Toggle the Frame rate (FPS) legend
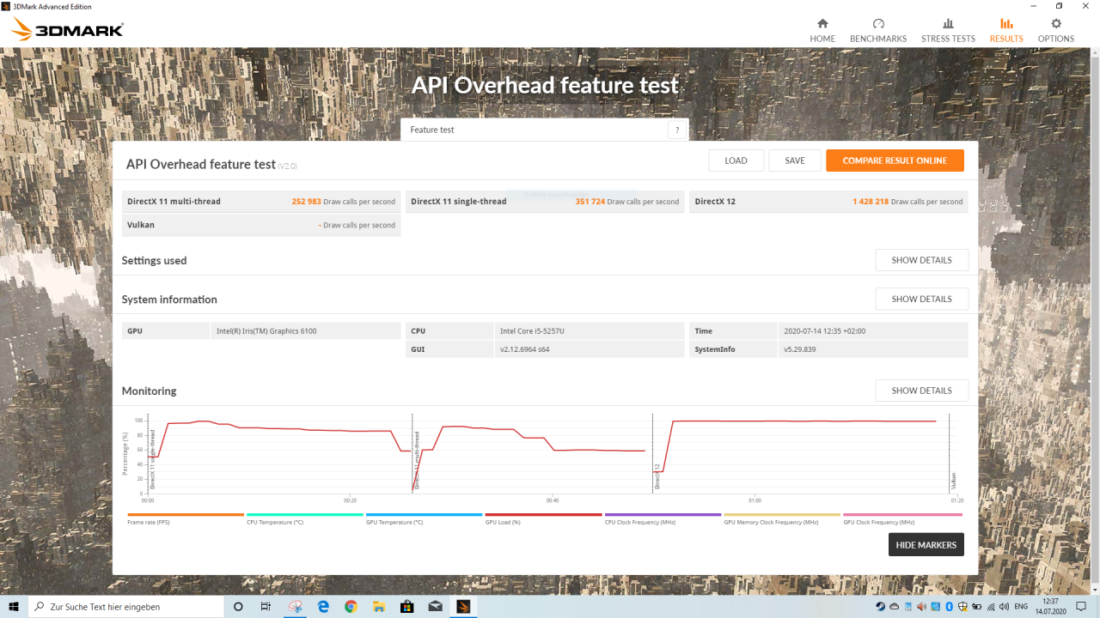Viewport: 1100px width, 618px height. [x=185, y=518]
